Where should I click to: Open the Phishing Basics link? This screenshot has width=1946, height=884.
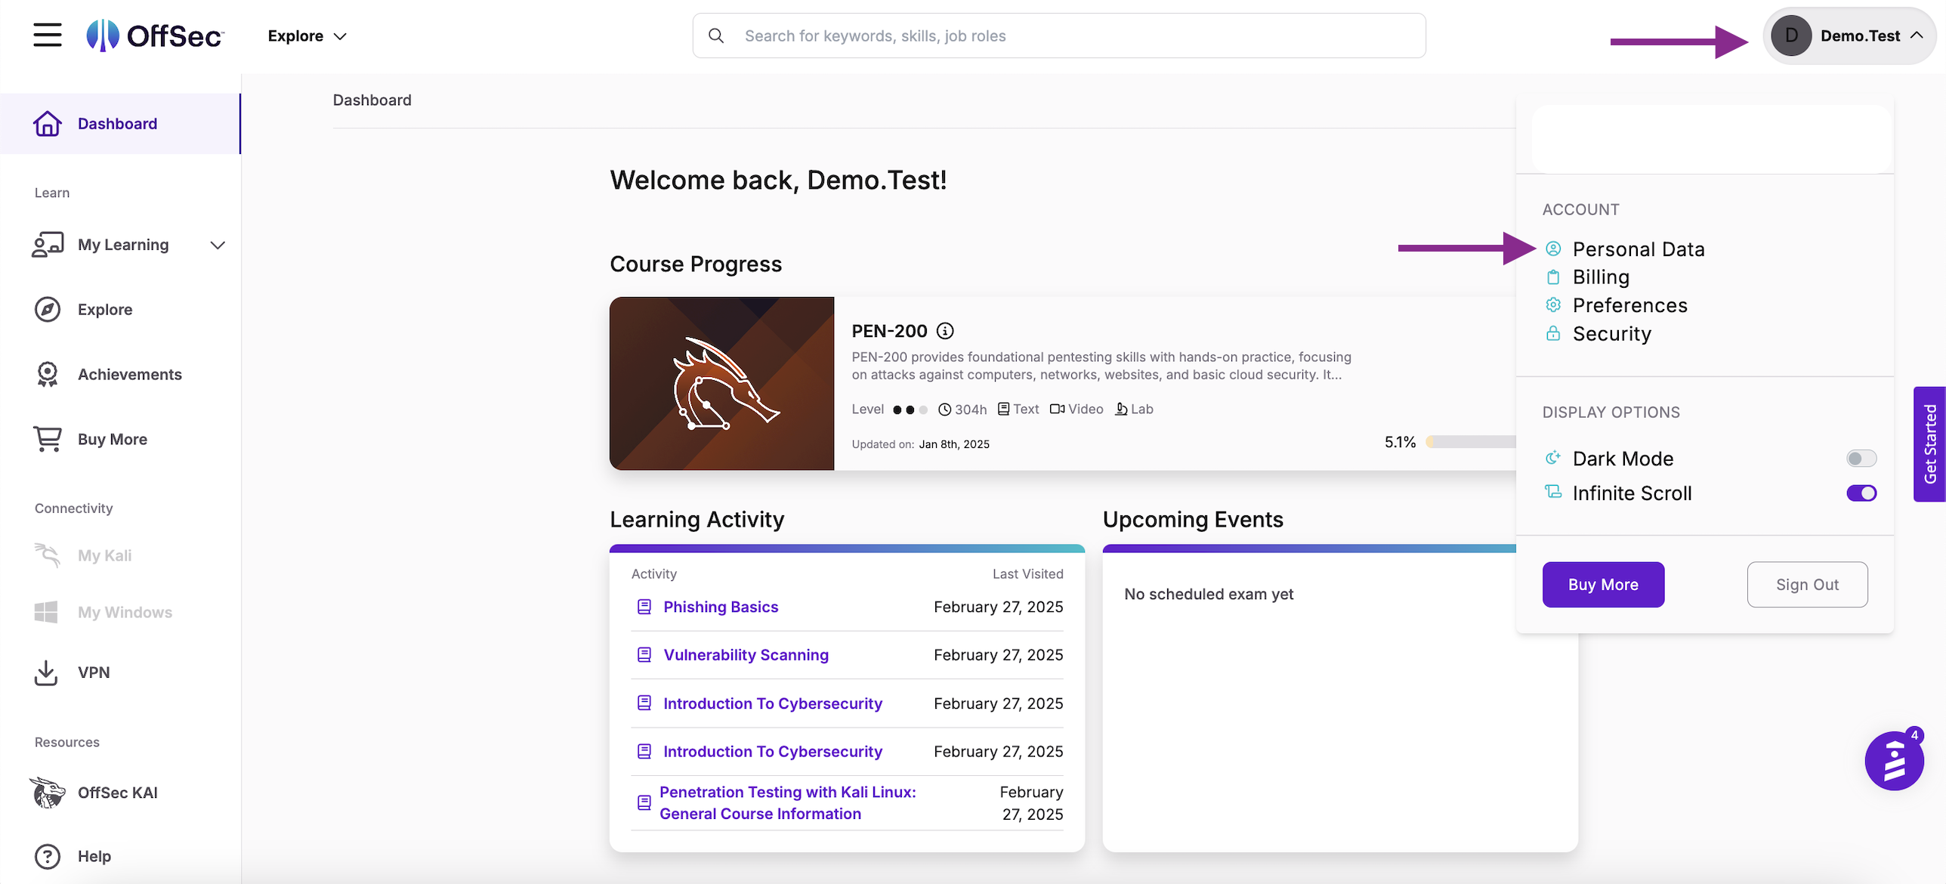point(721,607)
